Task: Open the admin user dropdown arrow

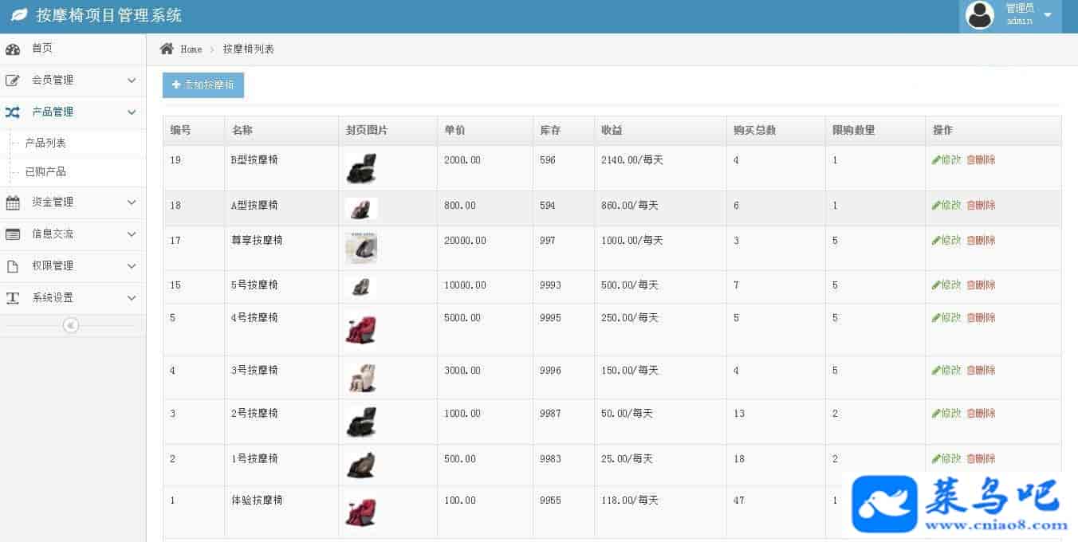Action: [x=1047, y=15]
